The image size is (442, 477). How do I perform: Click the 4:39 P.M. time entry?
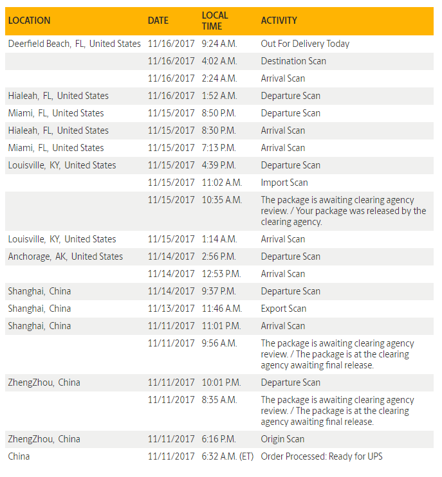pos(219,165)
